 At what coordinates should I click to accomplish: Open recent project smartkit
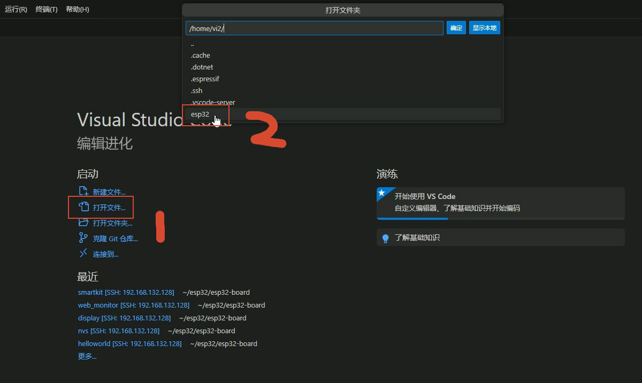pyautogui.click(x=126, y=293)
